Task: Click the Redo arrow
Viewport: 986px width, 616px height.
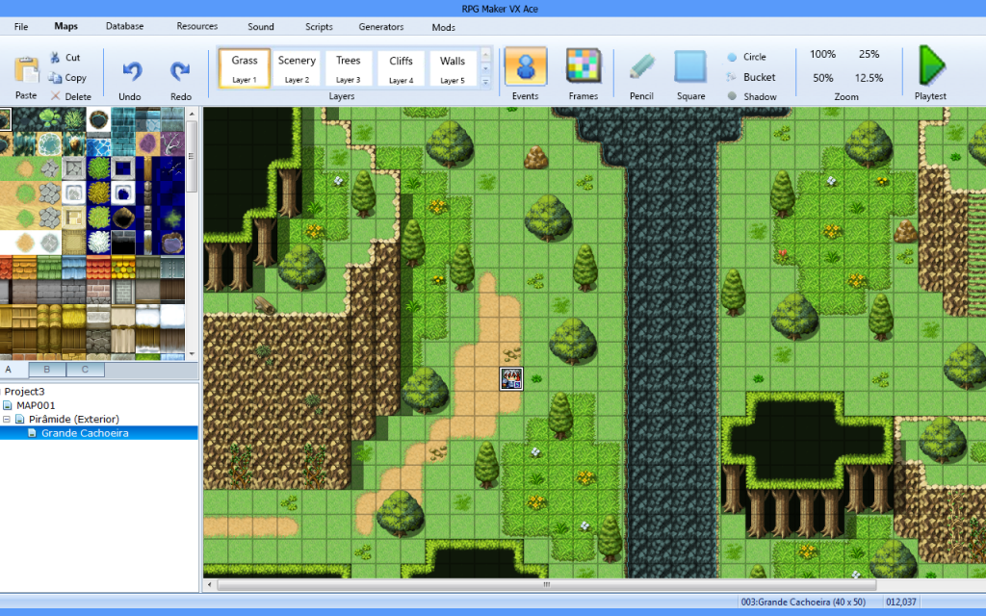Action: coord(180,71)
